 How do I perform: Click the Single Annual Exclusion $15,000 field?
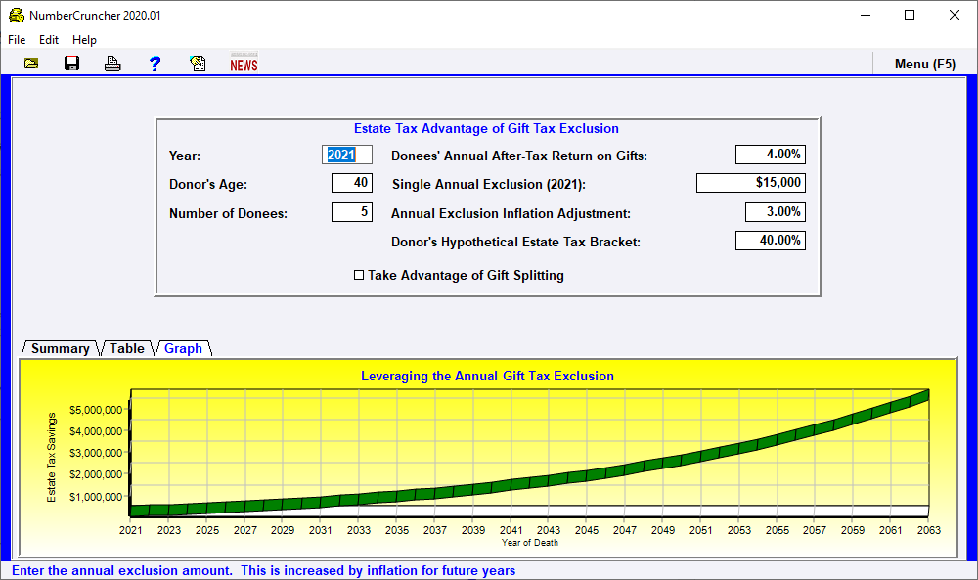[x=751, y=183]
